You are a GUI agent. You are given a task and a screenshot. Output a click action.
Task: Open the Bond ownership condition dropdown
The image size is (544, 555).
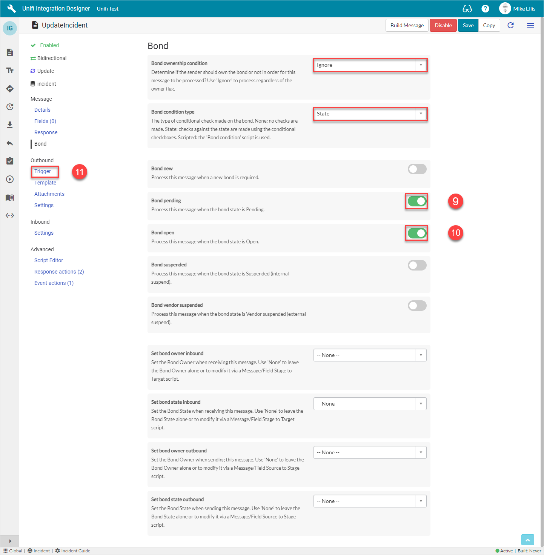pyautogui.click(x=370, y=65)
